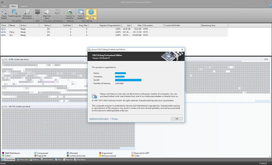Sort by the Name column header

pos(14,26)
